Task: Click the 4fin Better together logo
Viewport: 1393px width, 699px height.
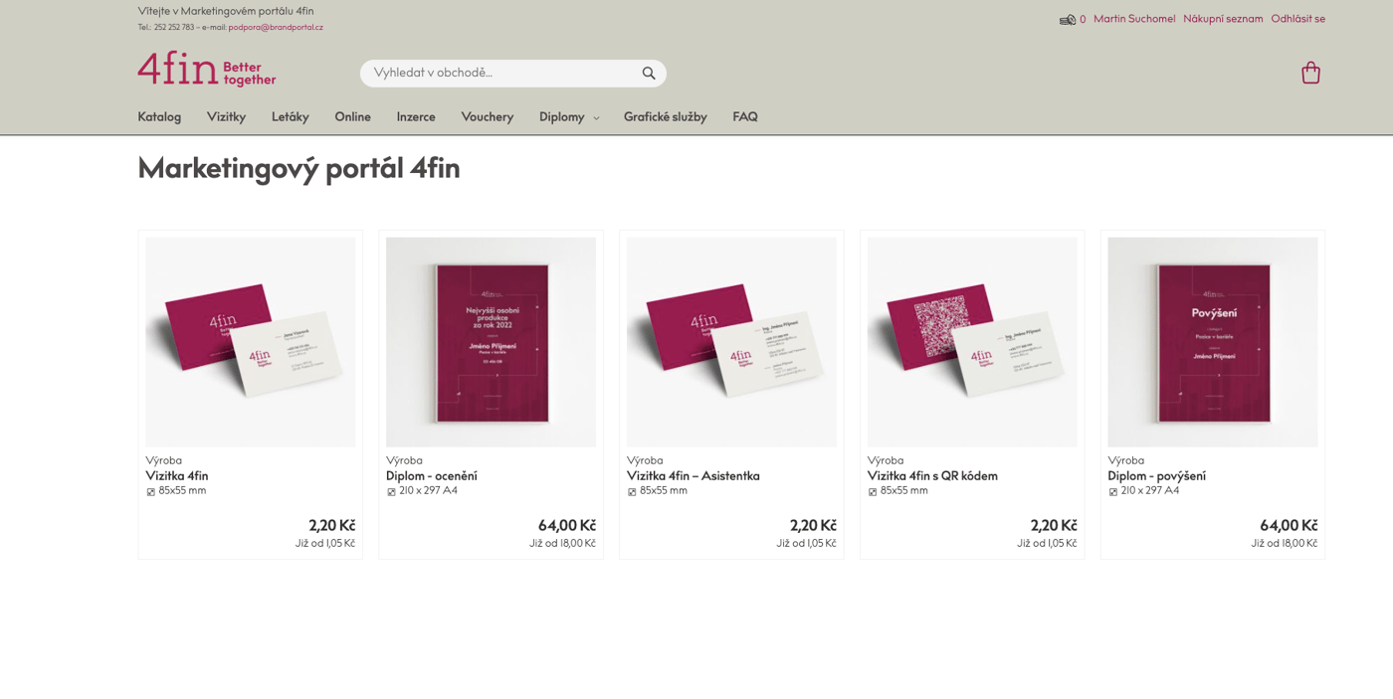Action: (x=207, y=69)
